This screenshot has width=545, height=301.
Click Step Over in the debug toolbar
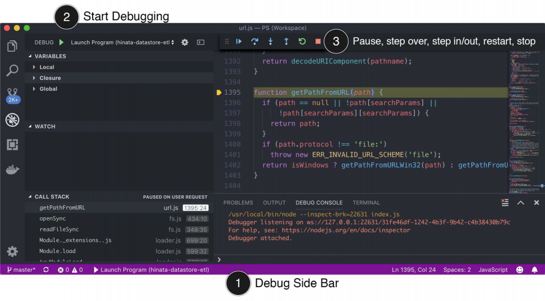(255, 41)
